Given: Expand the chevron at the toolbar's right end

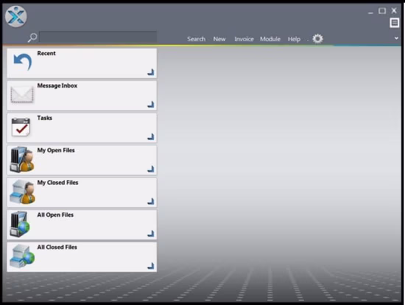Looking at the screenshot, I should pos(397,38).
